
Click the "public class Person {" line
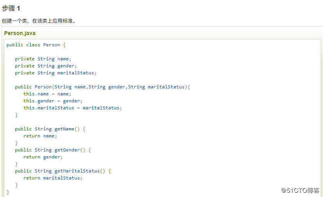(x=36, y=45)
